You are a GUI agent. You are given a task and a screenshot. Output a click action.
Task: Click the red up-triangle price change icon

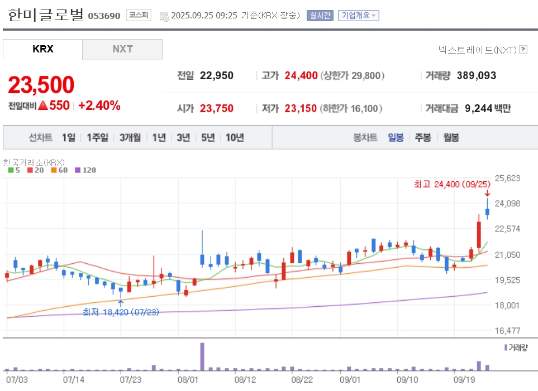(43, 105)
